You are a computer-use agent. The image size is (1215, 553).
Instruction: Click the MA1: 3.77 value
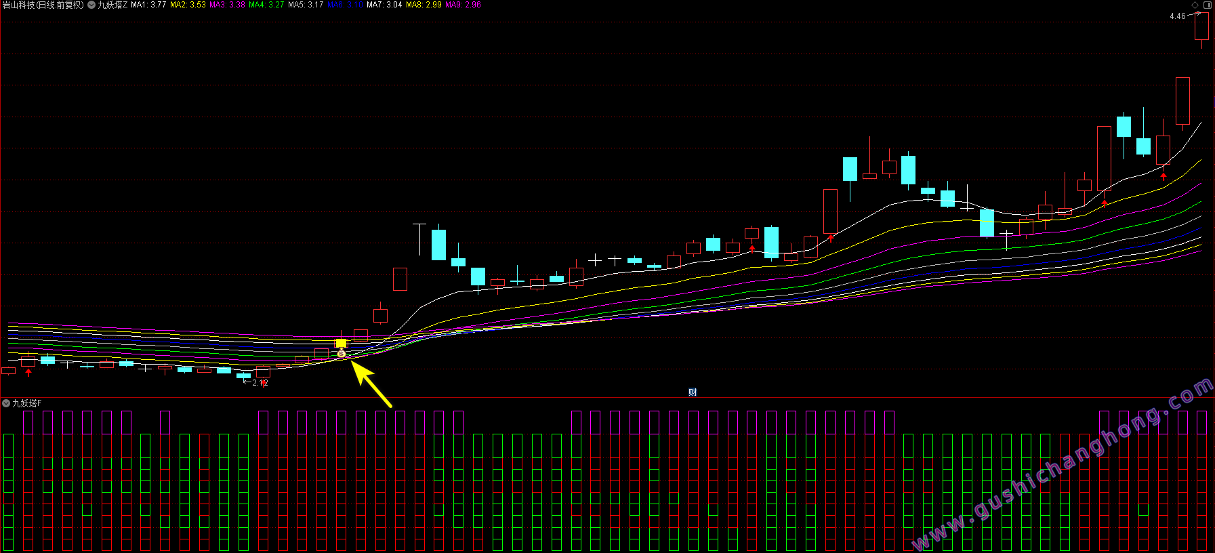pyautogui.click(x=148, y=5)
